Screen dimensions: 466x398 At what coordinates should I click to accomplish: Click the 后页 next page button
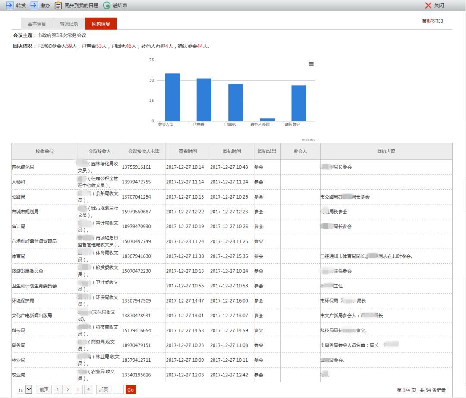pyautogui.click(x=104, y=389)
